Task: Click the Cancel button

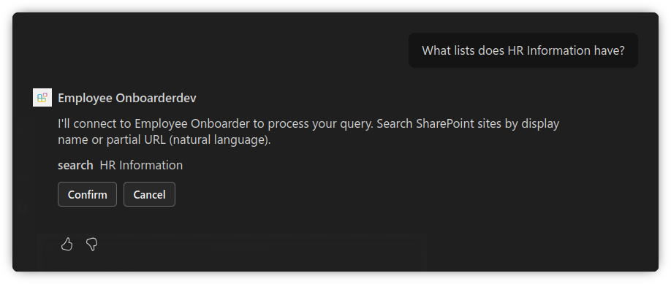Action: click(149, 194)
